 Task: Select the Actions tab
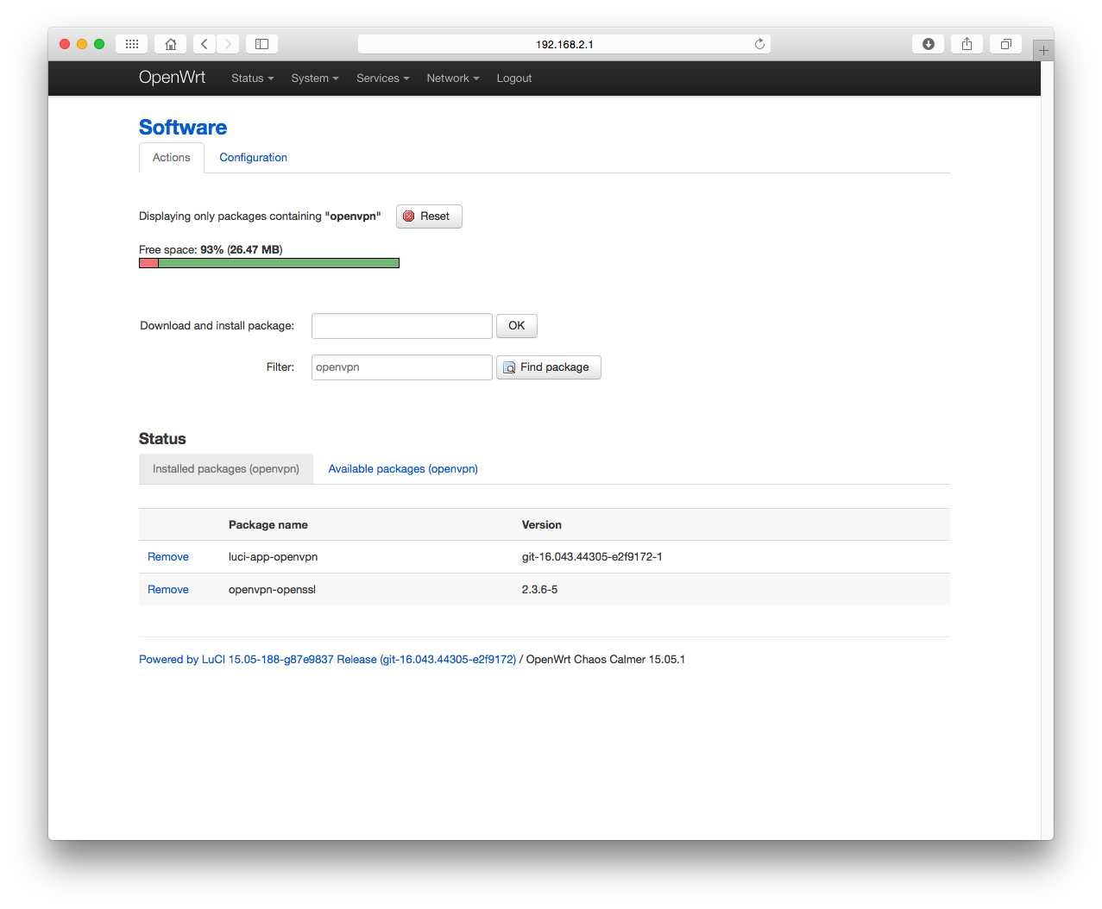(x=172, y=158)
